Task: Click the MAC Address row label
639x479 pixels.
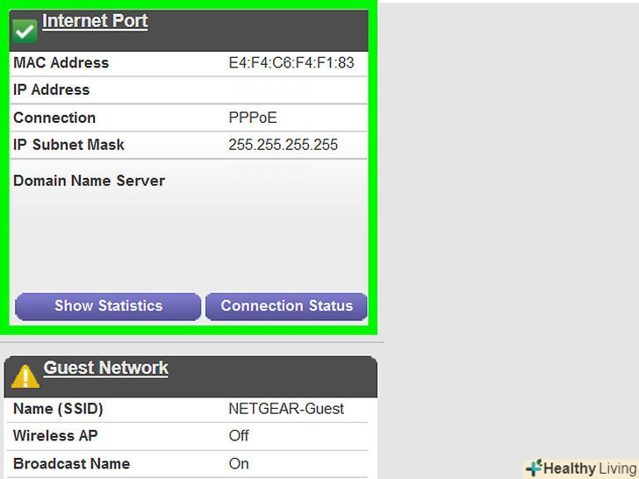Action: pyautogui.click(x=61, y=63)
